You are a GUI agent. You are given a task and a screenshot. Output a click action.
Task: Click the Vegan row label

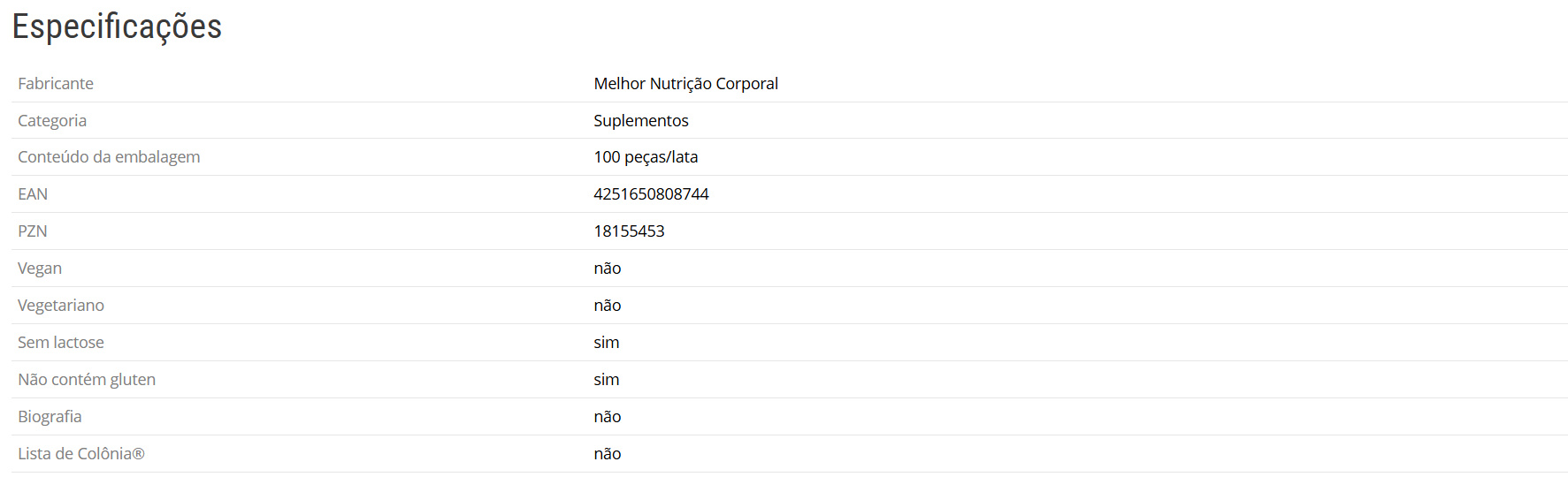(40, 269)
